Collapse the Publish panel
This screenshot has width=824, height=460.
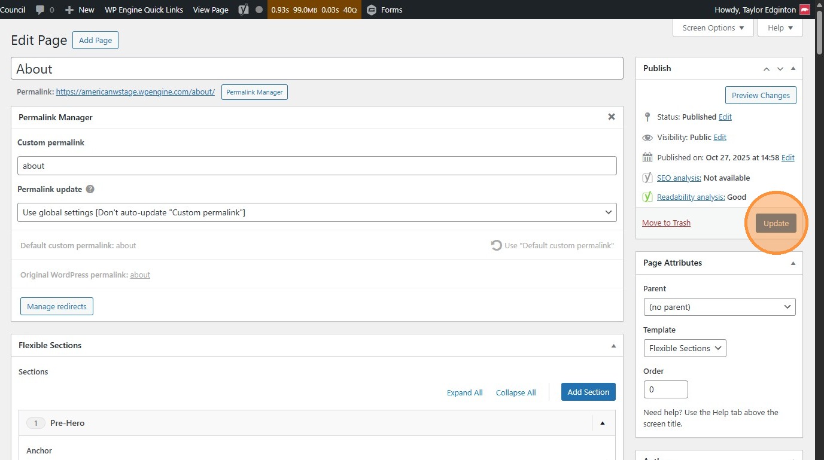pos(793,69)
